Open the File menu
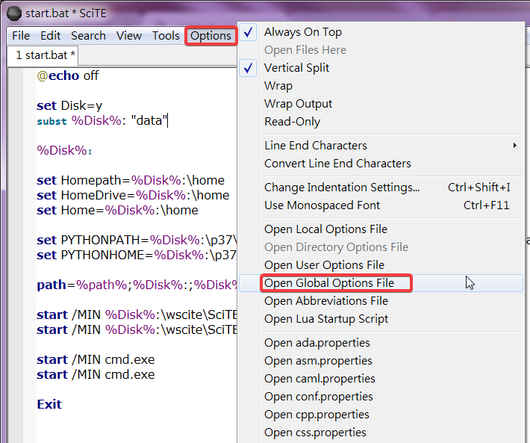The height and width of the screenshot is (443, 530). (x=21, y=36)
